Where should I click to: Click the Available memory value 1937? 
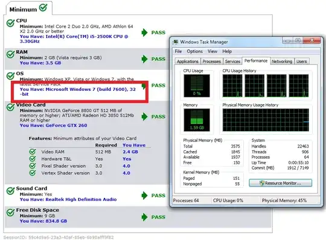click(x=235, y=157)
